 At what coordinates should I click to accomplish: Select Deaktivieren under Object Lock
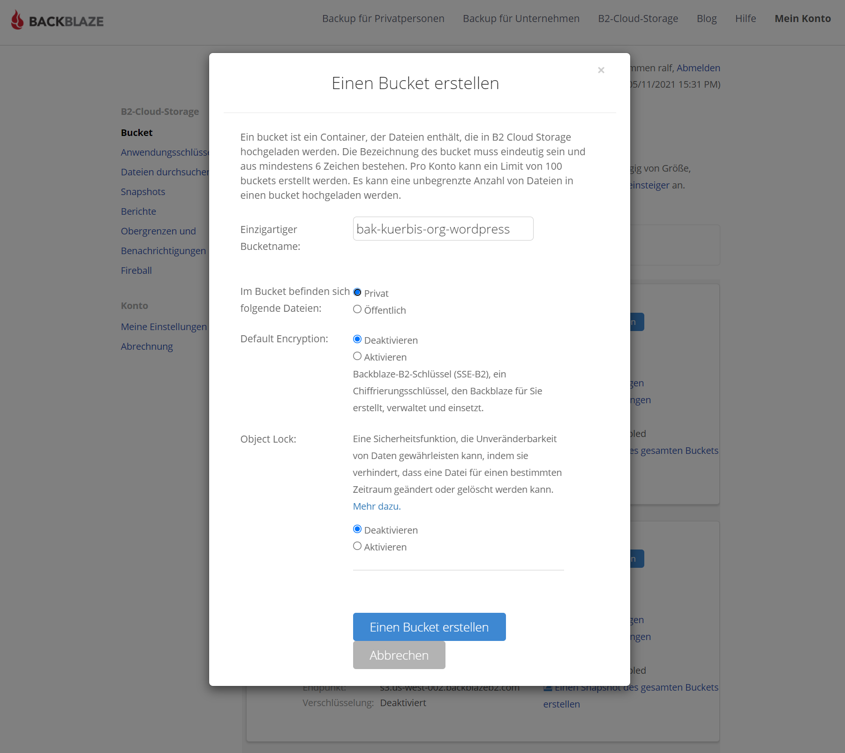357,529
